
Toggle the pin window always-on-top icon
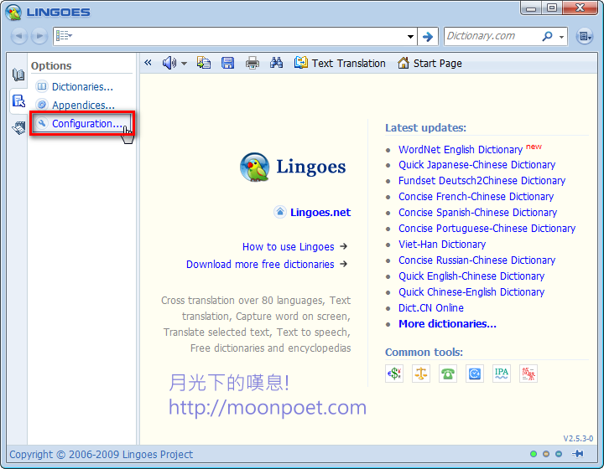click(578, 454)
